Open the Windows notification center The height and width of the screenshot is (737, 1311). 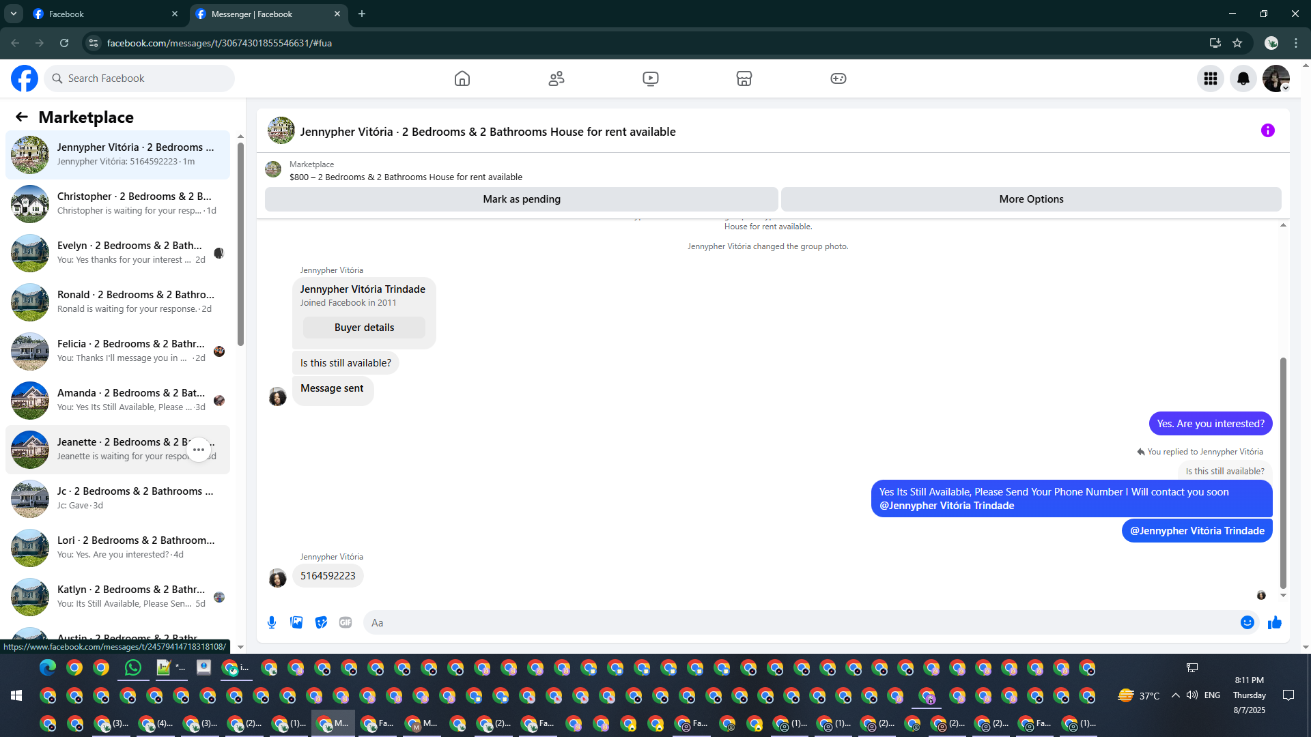[x=1288, y=695]
